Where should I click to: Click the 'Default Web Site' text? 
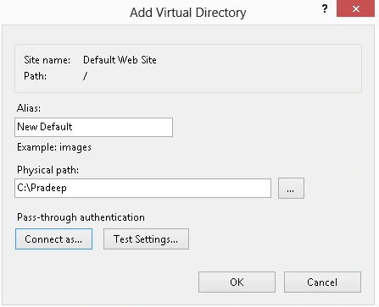[x=120, y=60]
